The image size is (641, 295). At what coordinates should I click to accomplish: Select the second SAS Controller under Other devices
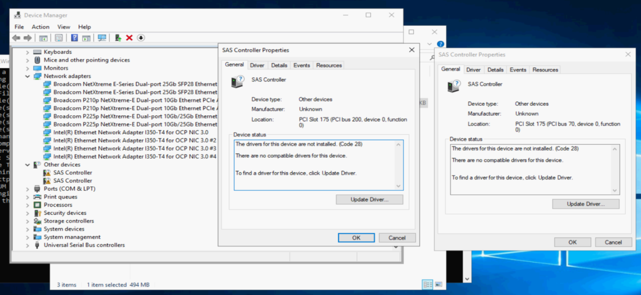(69, 181)
